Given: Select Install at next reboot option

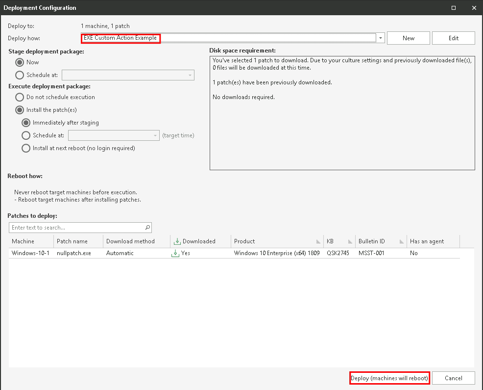Looking at the screenshot, I should point(25,148).
